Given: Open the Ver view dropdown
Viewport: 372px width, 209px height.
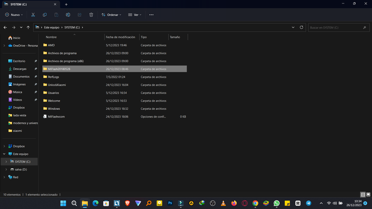Looking at the screenshot, I should click(x=135, y=15).
